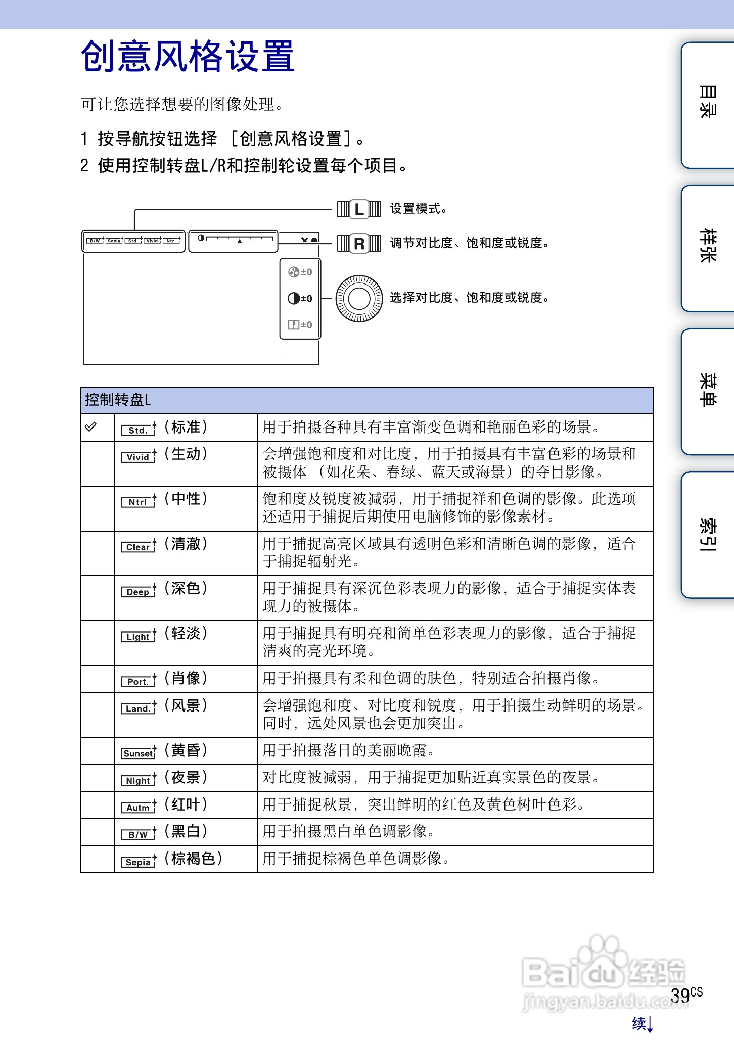Screen dimensions: 734x1043
Task: Click the sharpness ±0 icon in diagram
Action: point(300,325)
